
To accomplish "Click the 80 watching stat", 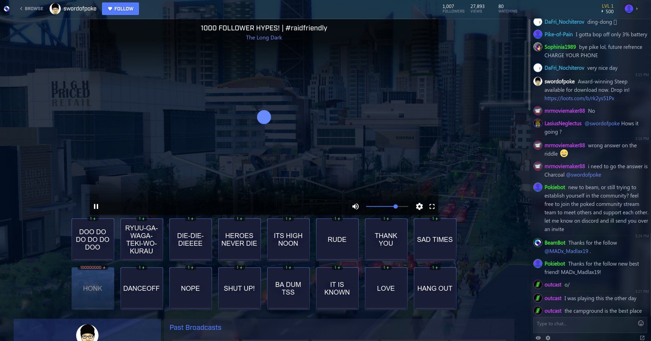I will tap(508, 9).
